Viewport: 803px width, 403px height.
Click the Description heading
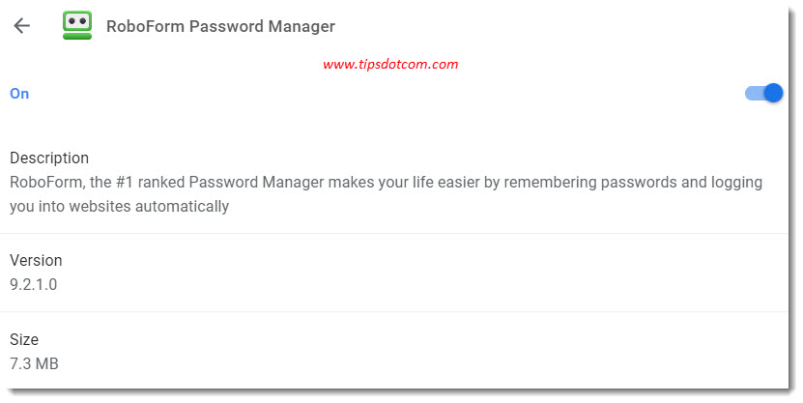[x=49, y=158]
